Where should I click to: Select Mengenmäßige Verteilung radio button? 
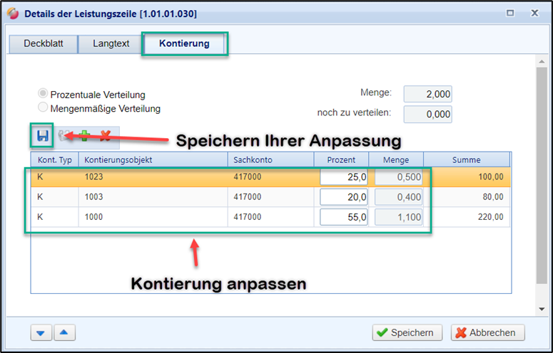43,107
